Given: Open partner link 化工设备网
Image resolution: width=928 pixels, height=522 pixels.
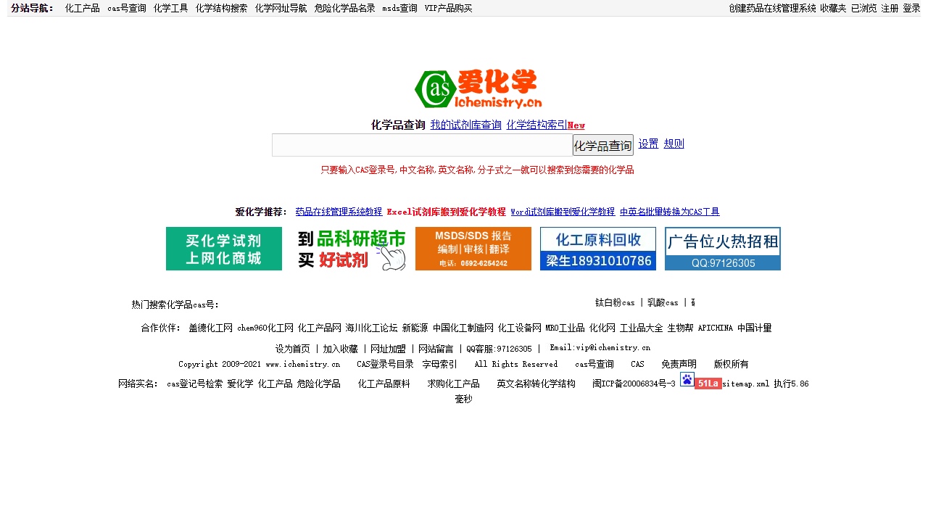Looking at the screenshot, I should click(520, 328).
